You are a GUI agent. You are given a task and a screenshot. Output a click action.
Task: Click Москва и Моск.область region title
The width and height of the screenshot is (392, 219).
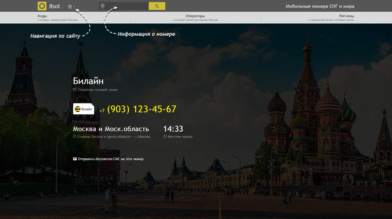(x=111, y=129)
